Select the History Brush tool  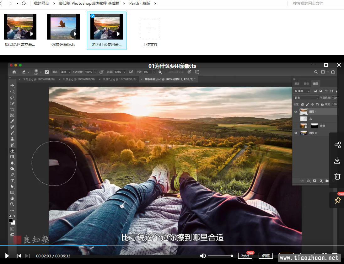click(12, 145)
